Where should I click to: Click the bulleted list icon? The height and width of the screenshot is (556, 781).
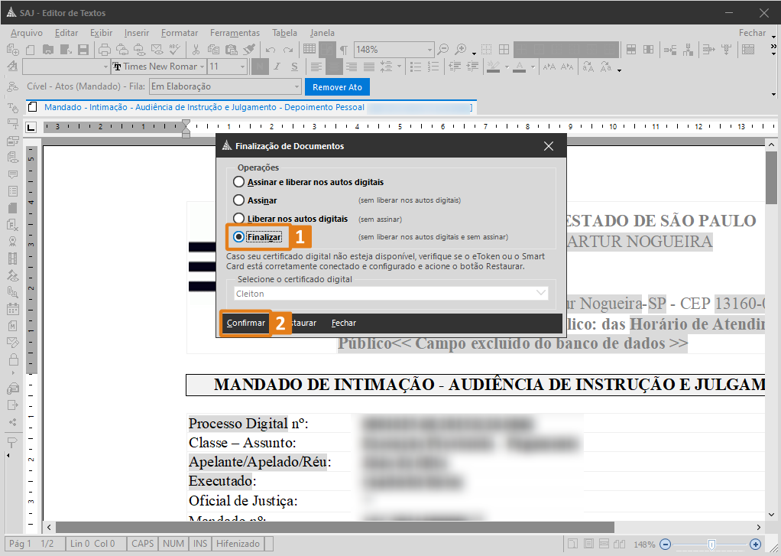(x=416, y=67)
